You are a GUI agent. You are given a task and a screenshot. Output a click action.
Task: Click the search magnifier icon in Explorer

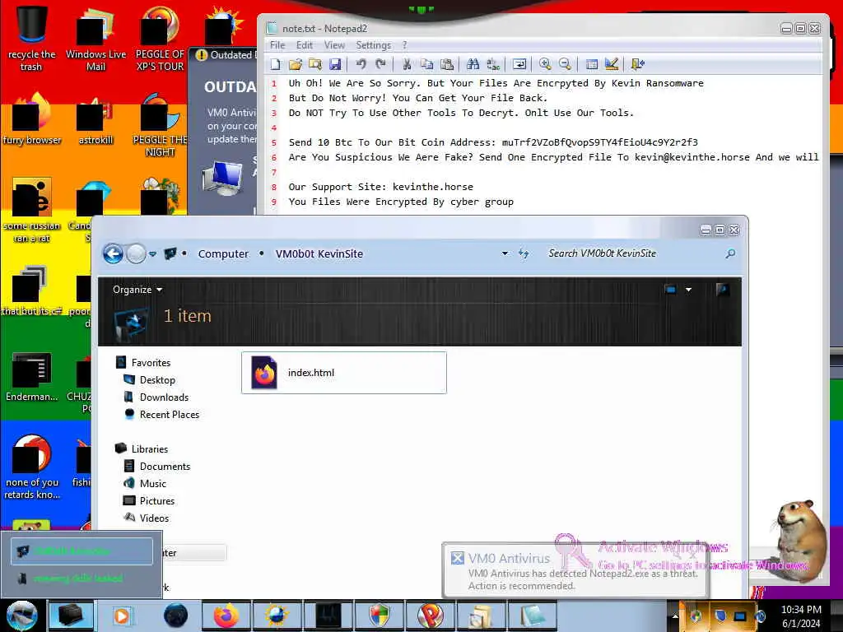pyautogui.click(x=730, y=253)
